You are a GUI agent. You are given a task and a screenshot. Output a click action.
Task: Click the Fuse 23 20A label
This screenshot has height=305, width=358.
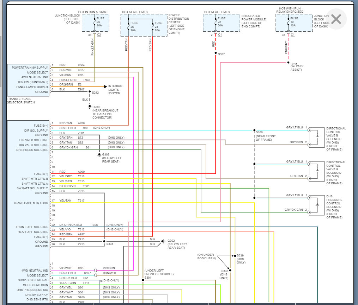coord(158,26)
